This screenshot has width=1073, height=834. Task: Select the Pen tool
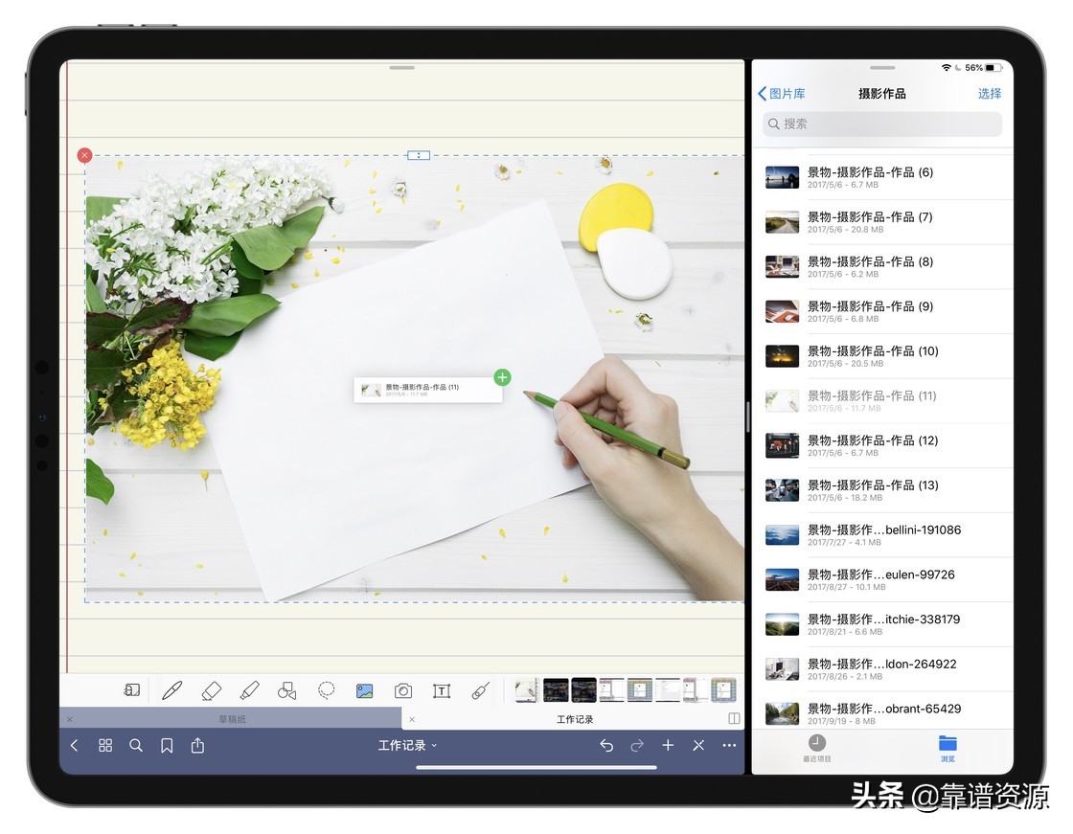(x=172, y=690)
